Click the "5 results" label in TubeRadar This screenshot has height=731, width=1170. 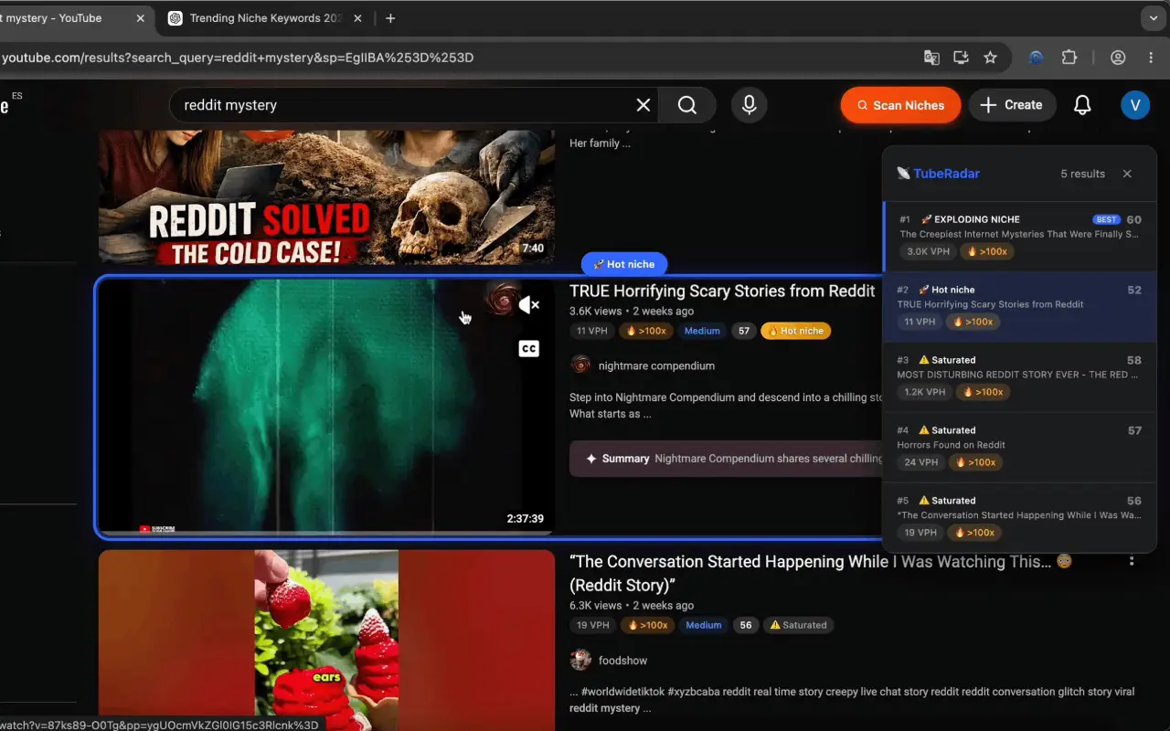click(1082, 174)
